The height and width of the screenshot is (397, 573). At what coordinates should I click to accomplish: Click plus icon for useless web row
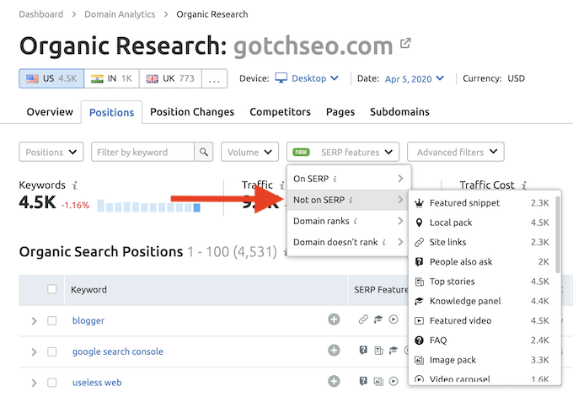click(334, 382)
